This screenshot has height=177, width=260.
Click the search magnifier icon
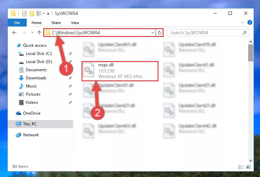[244, 33]
